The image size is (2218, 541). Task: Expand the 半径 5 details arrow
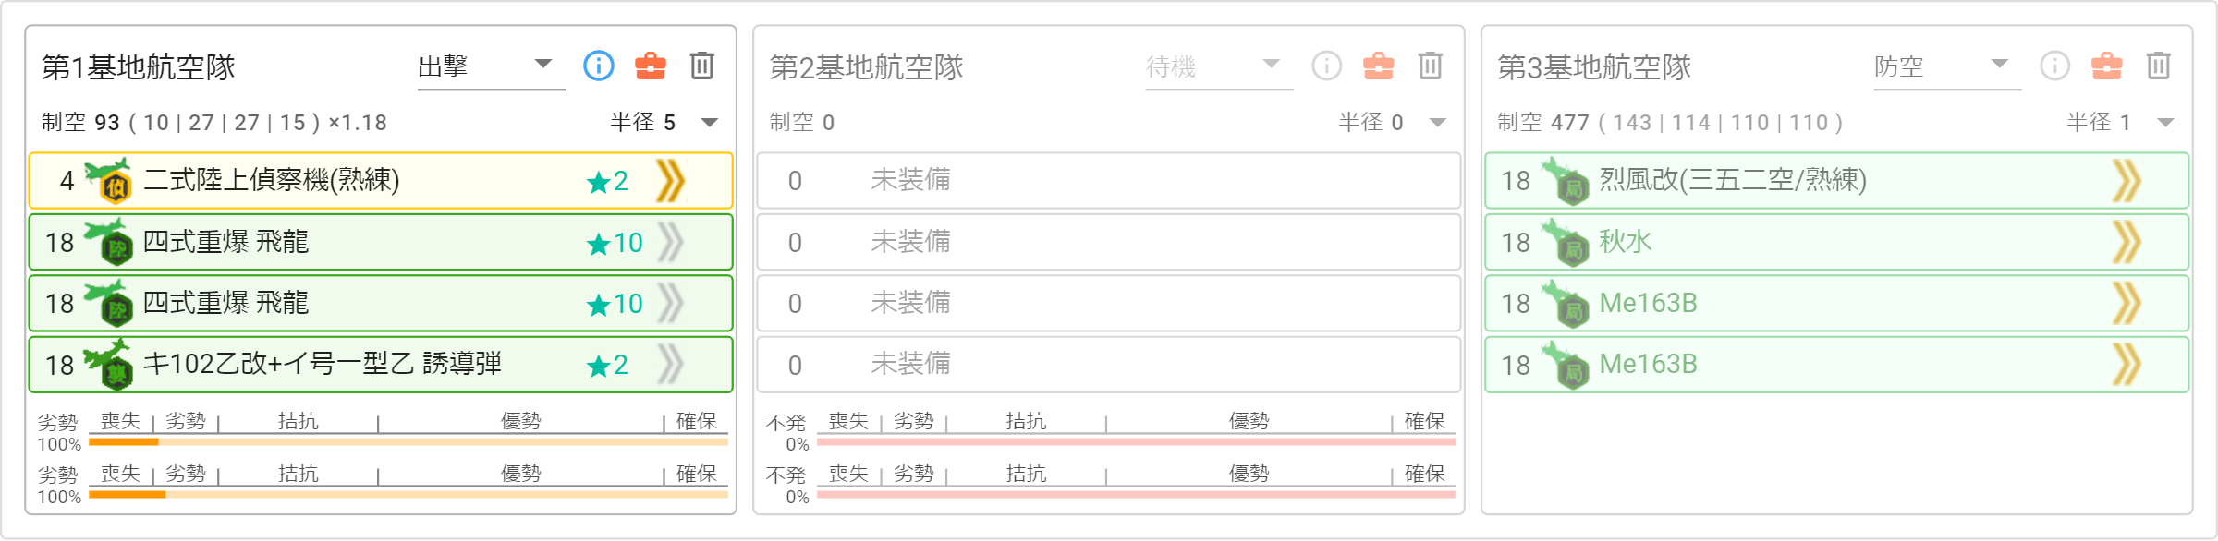(x=710, y=123)
